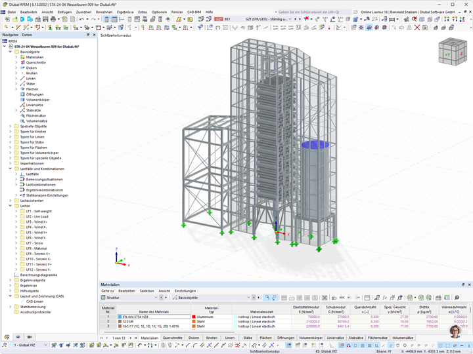Viewport: 473px width, 354px height.
Task: Click the red Aluminium material type swatch
Action: click(194, 317)
